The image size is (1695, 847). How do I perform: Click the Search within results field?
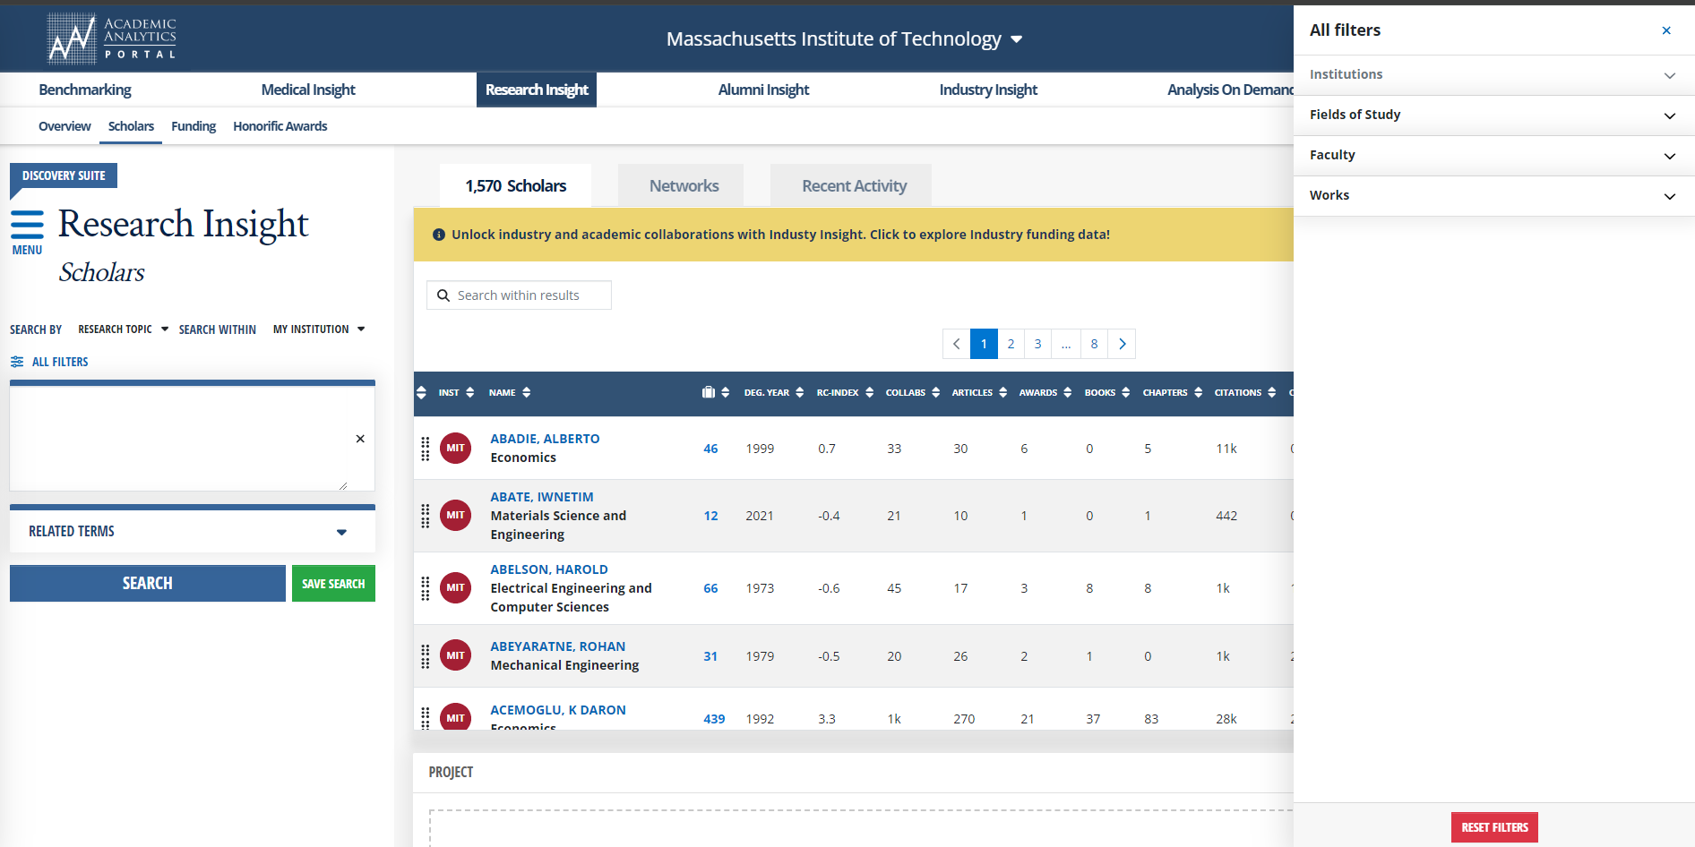519,295
